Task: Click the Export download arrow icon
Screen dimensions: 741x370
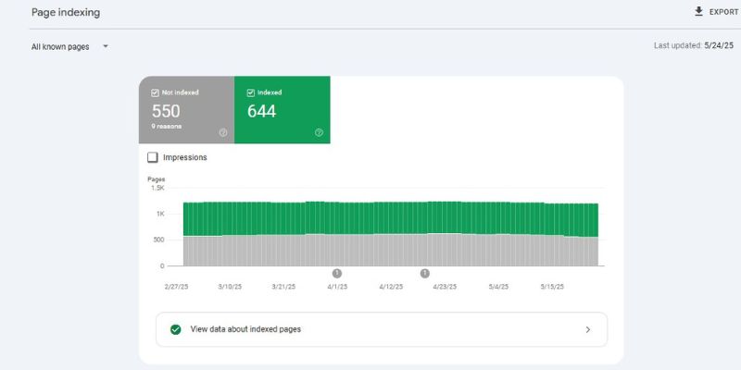Action: [698, 12]
